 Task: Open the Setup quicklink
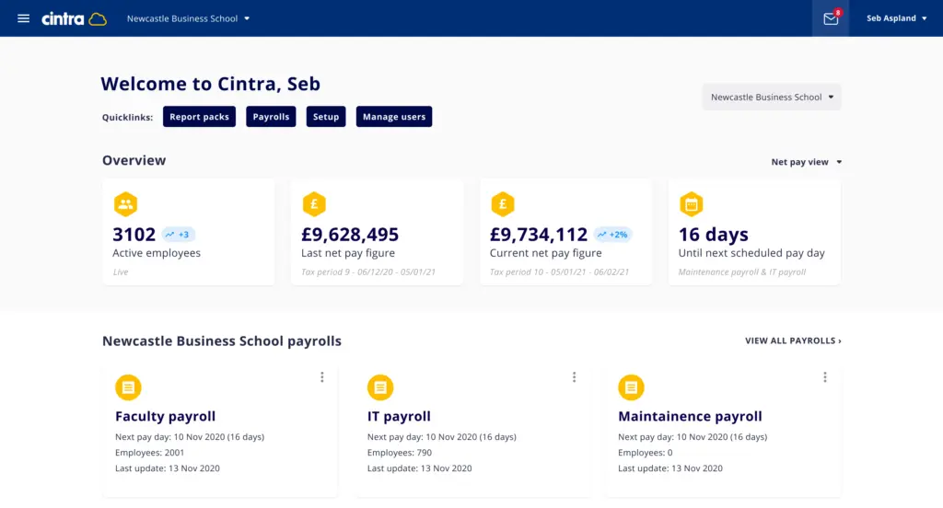pos(326,117)
